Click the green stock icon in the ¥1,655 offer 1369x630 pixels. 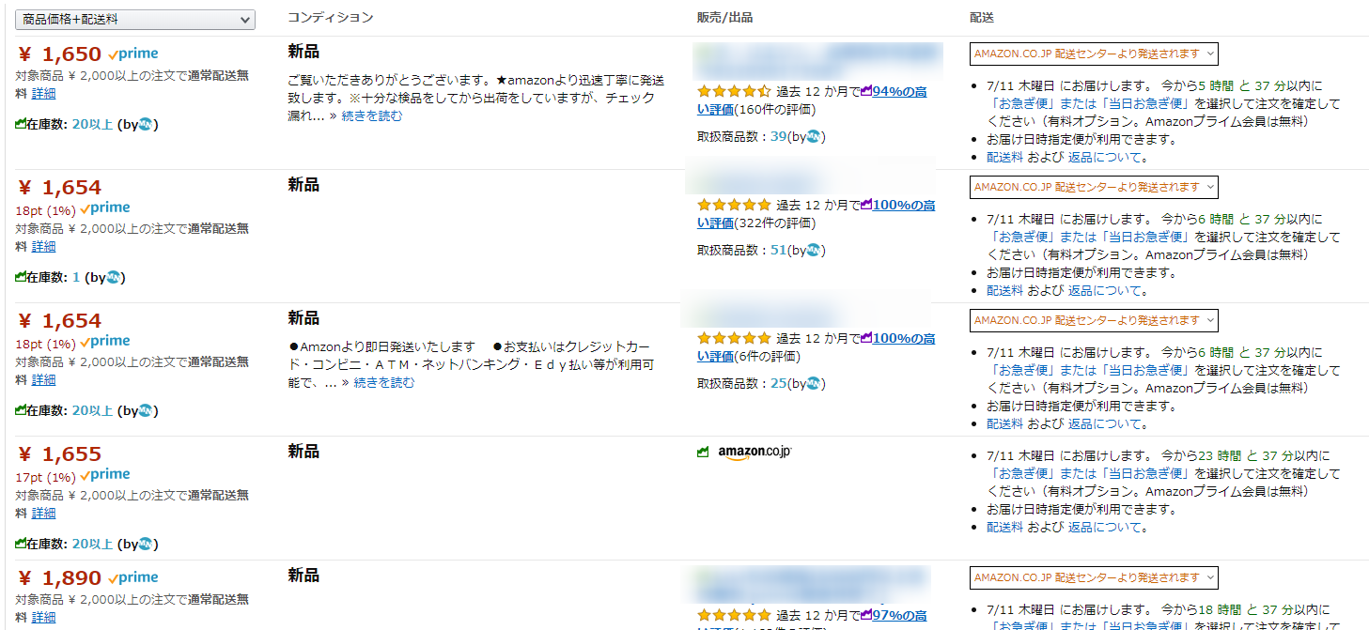pyautogui.click(x=20, y=544)
